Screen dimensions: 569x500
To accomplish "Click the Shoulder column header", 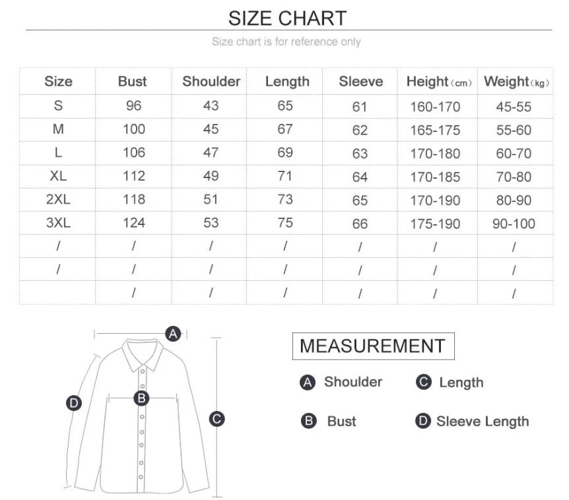I will tap(211, 82).
